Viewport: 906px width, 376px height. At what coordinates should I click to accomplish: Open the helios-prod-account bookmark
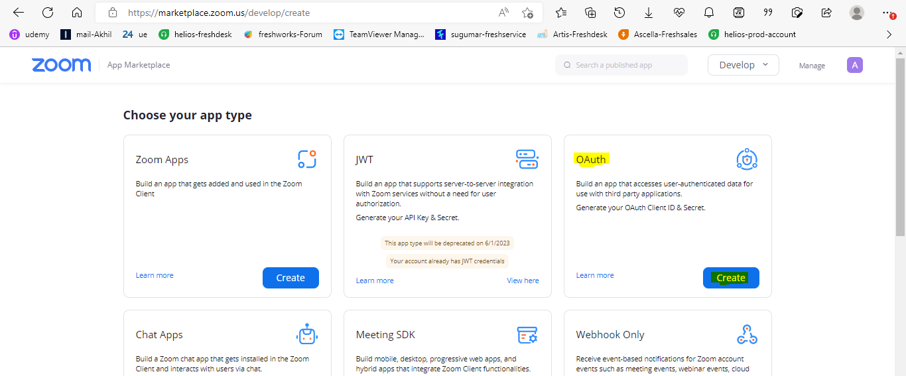tap(752, 34)
